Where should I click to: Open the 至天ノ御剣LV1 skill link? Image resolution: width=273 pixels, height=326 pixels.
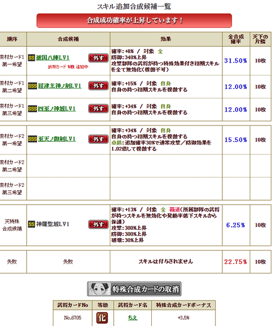(x=57, y=139)
